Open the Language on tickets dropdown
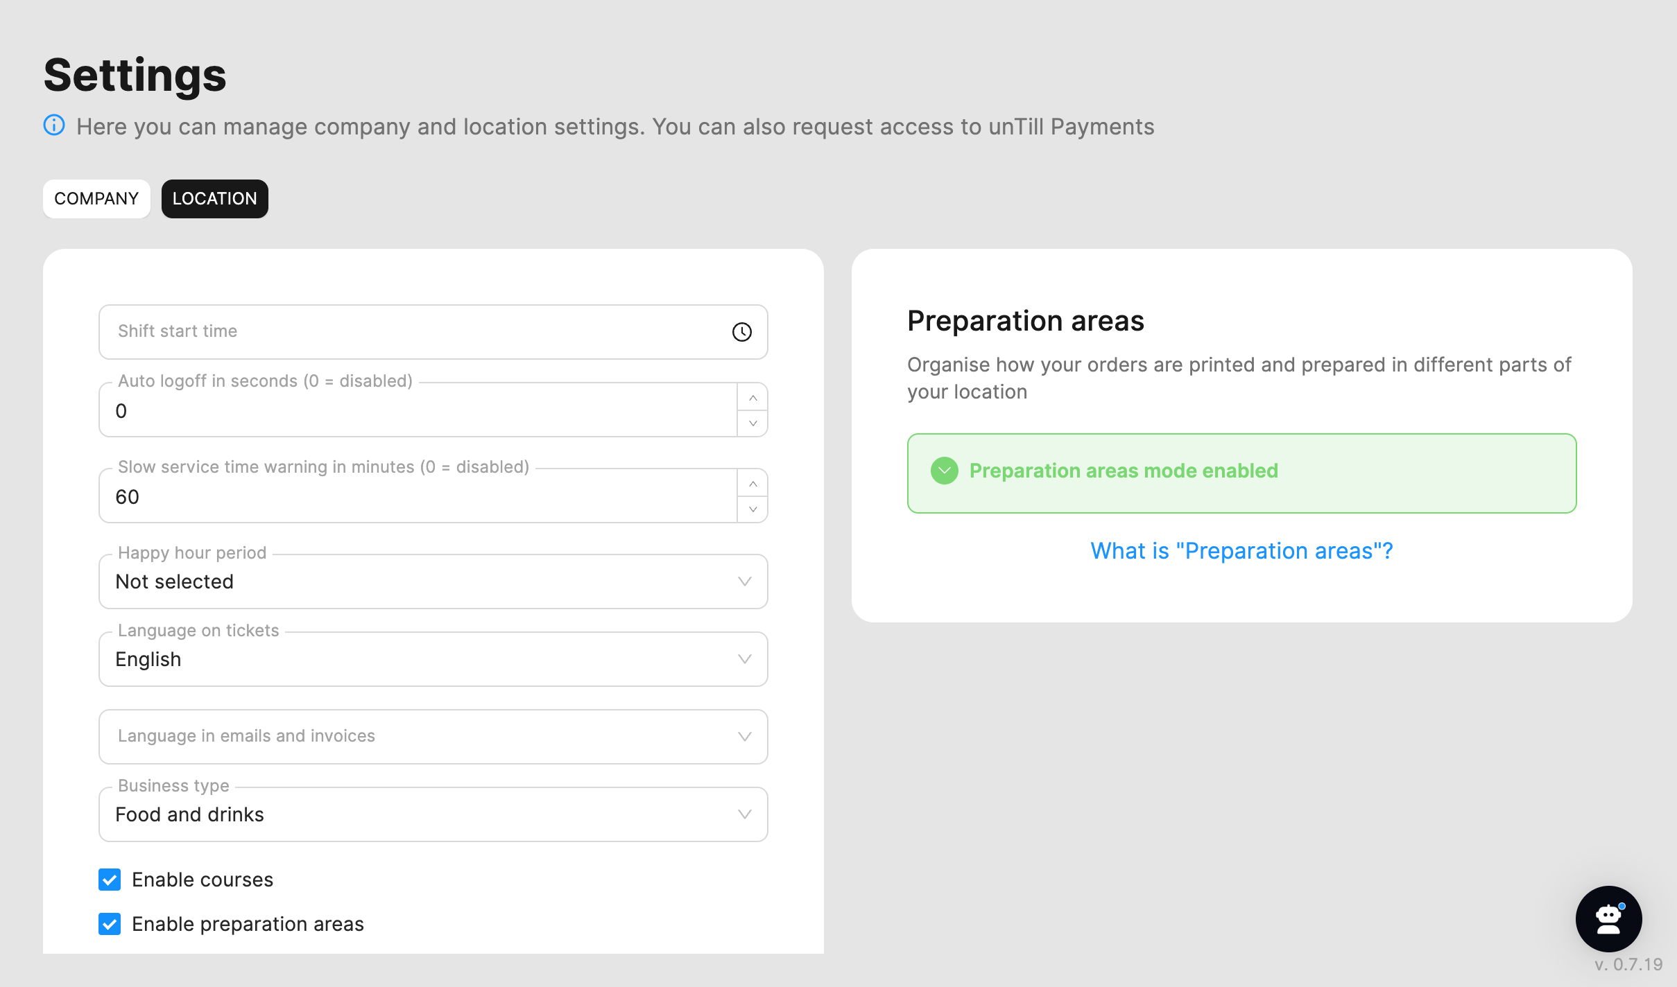 433,659
